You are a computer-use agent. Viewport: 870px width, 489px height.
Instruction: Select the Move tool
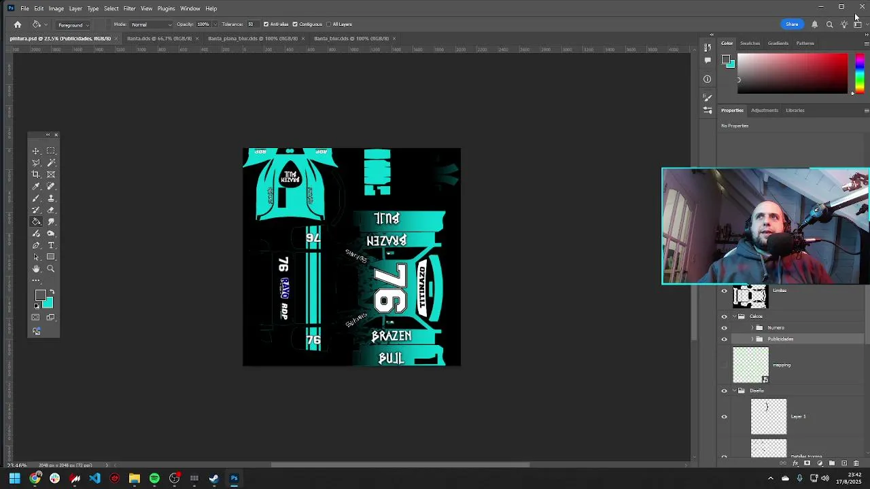[36, 151]
